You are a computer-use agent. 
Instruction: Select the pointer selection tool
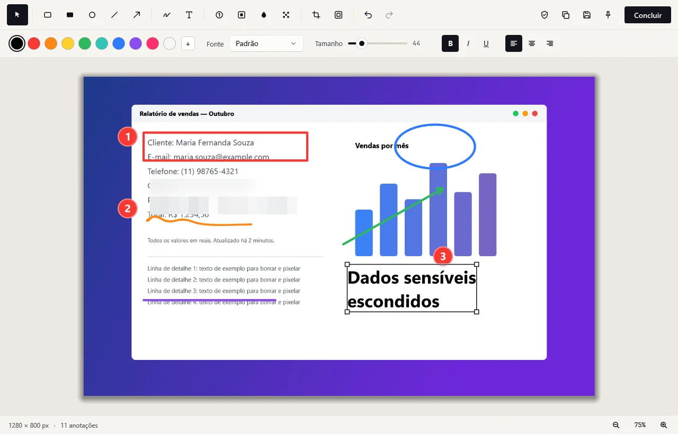pos(17,15)
